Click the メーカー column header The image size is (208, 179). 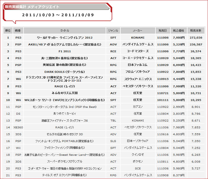click(138, 31)
